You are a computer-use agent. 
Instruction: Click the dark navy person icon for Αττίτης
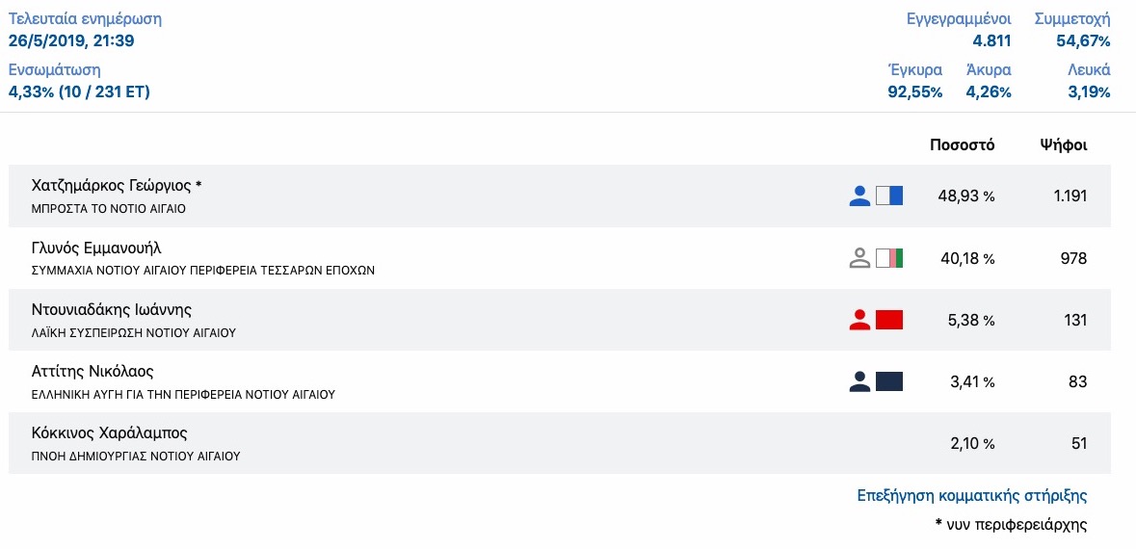pyautogui.click(x=859, y=381)
